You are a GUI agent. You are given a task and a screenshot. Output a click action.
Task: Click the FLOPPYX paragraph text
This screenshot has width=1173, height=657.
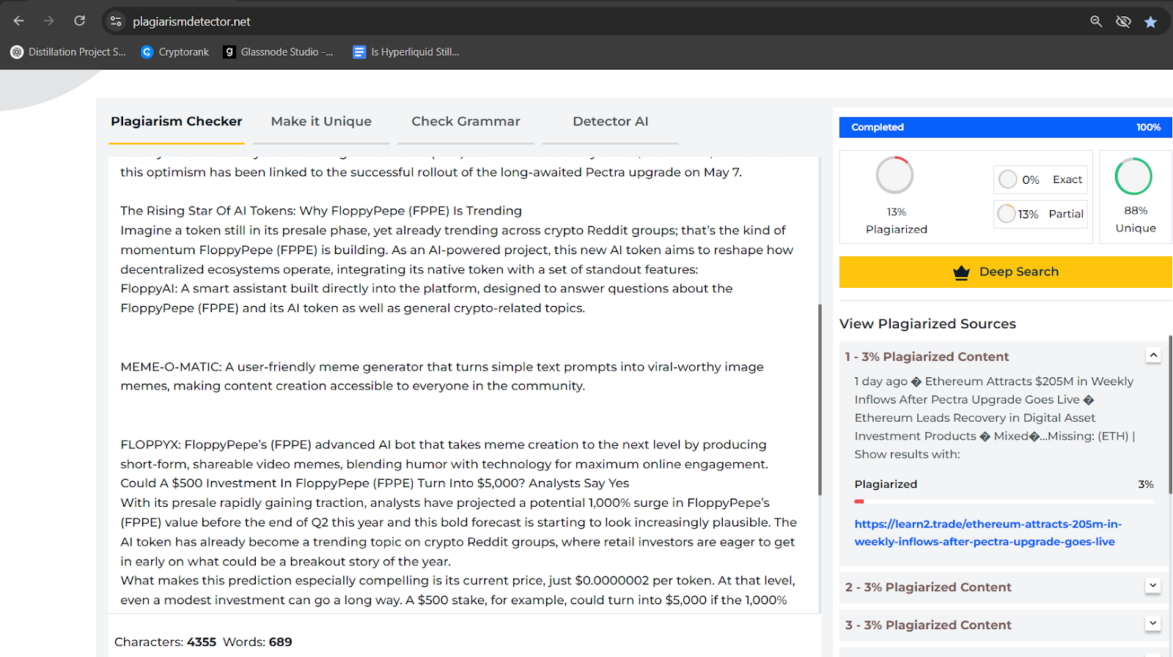coord(444,454)
